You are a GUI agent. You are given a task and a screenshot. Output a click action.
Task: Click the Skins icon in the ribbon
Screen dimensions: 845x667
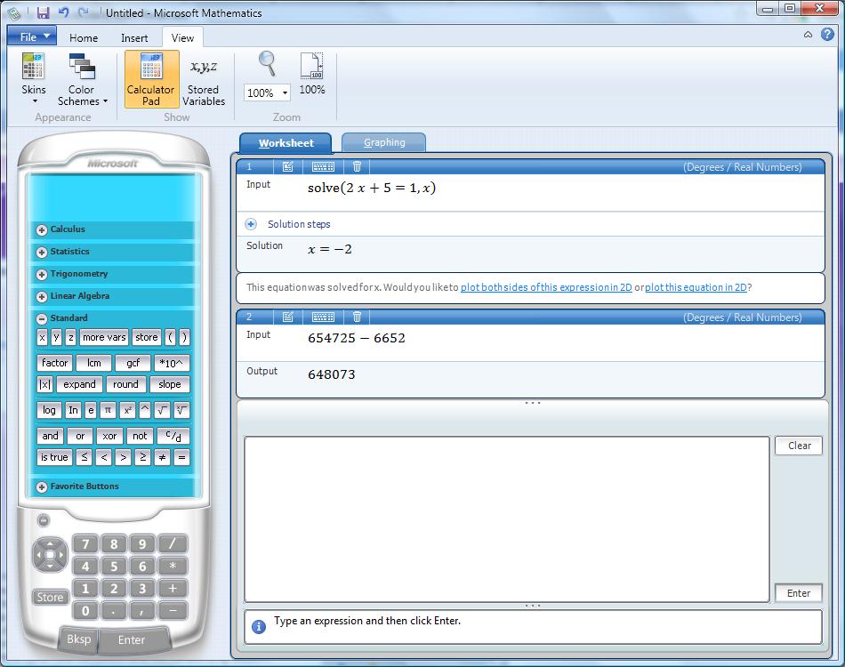click(34, 68)
